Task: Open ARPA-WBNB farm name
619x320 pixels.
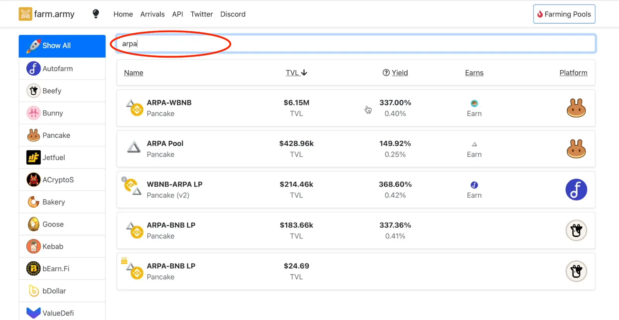Action: pos(169,102)
